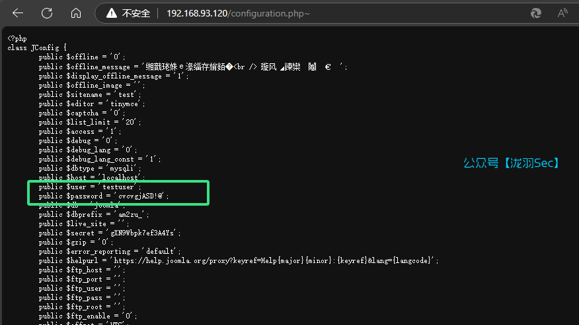The width and height of the screenshot is (579, 325).
Task: Select the public $access = '1' line
Action: [80, 131]
